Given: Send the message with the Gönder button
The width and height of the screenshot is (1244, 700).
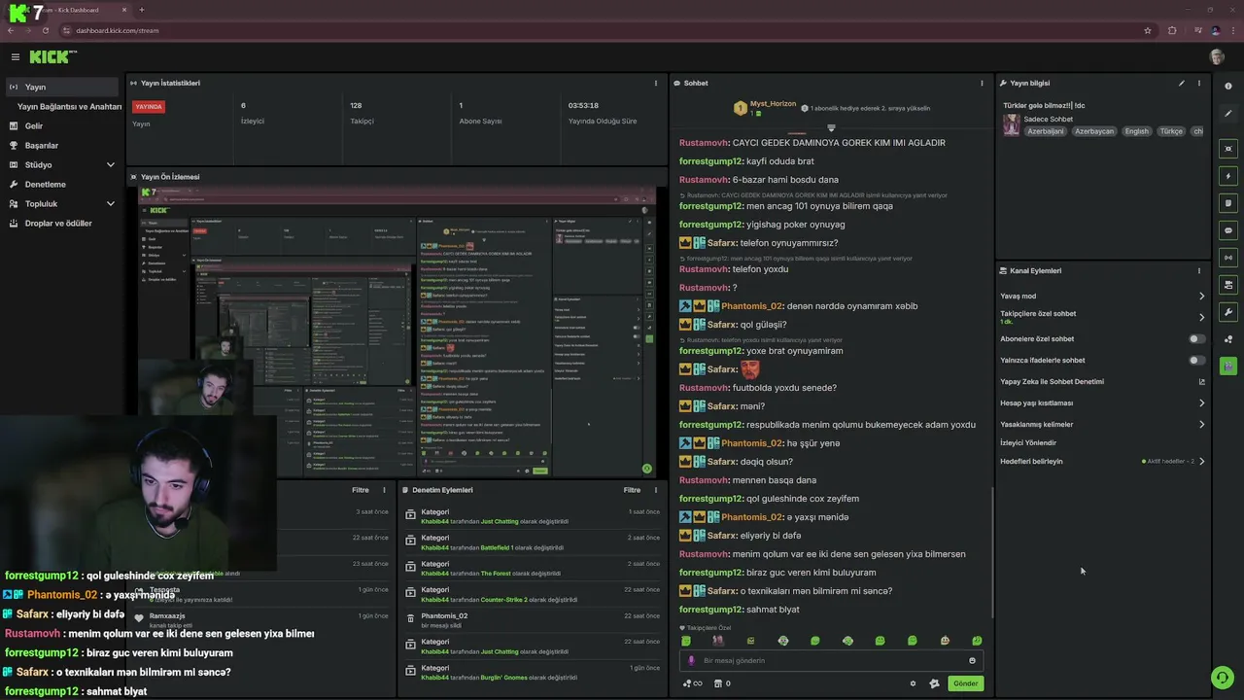Looking at the screenshot, I should (x=965, y=683).
